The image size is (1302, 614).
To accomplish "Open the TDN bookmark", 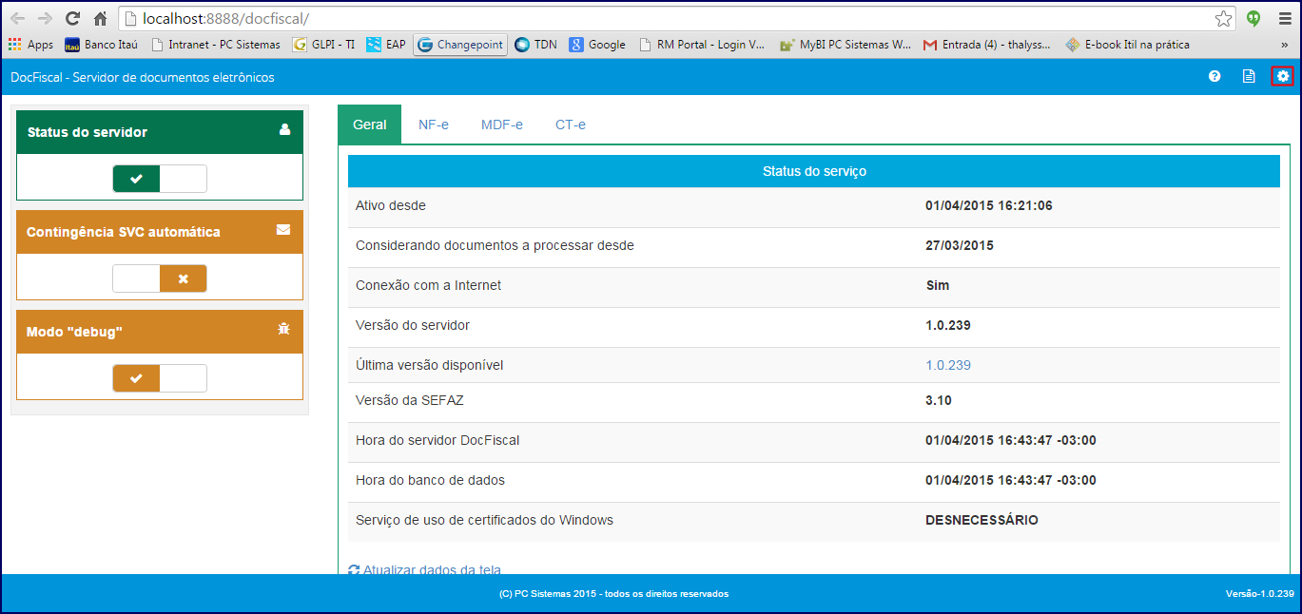I will [x=536, y=45].
